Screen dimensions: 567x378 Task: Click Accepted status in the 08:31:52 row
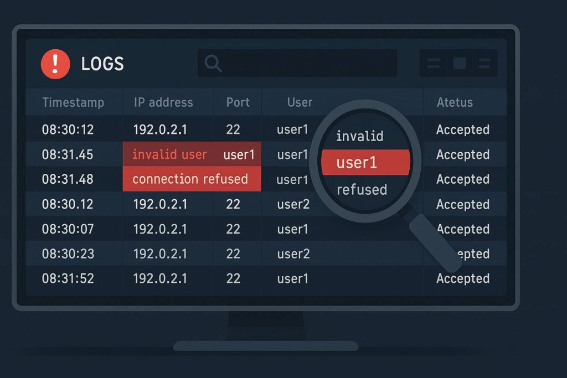point(463,278)
